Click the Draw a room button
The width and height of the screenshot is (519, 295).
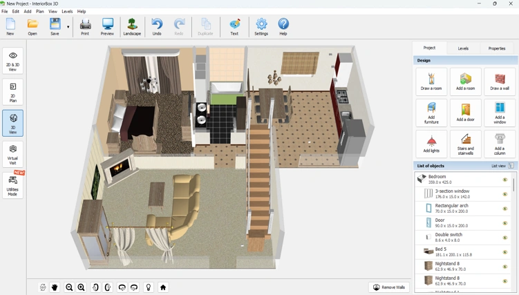pyautogui.click(x=431, y=82)
